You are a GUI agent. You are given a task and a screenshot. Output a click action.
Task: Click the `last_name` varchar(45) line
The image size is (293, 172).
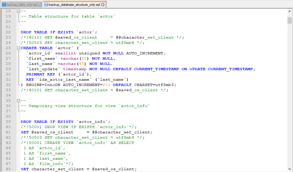tap(69, 63)
